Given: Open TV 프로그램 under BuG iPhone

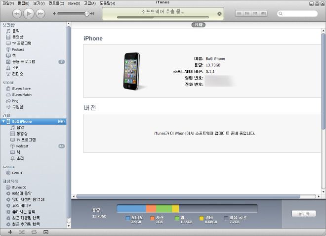Looking at the screenshot, I should click(x=33, y=140).
